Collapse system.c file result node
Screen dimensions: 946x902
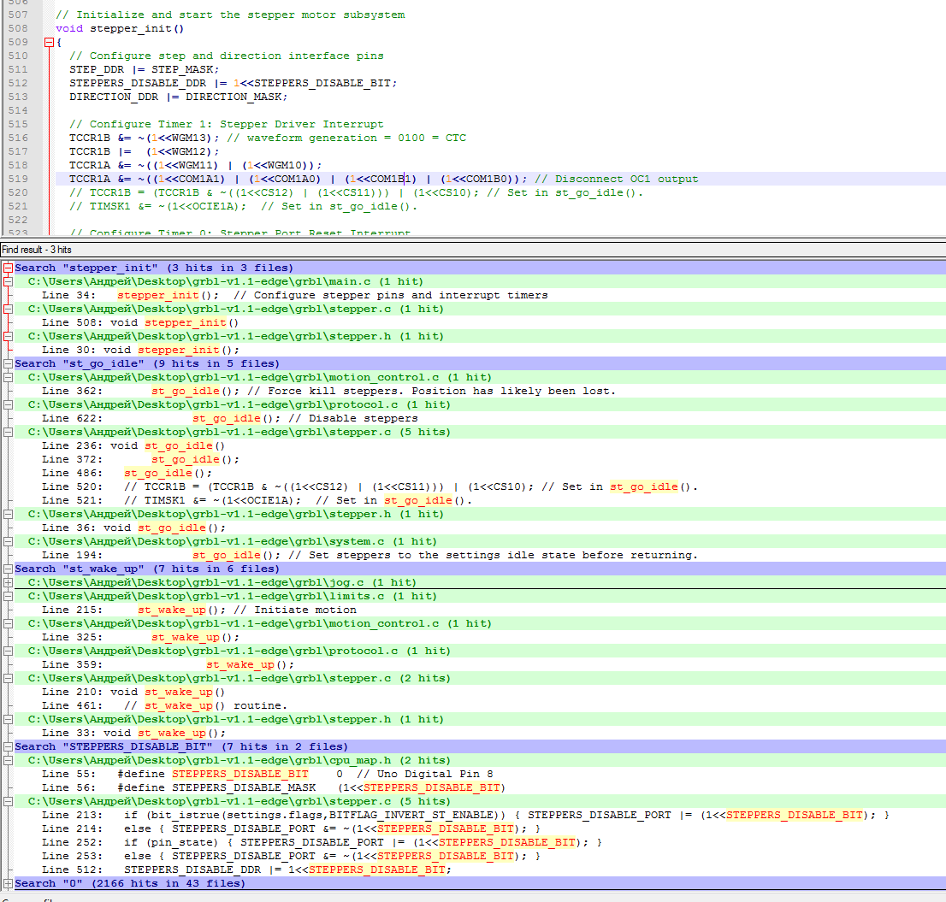tap(8, 541)
